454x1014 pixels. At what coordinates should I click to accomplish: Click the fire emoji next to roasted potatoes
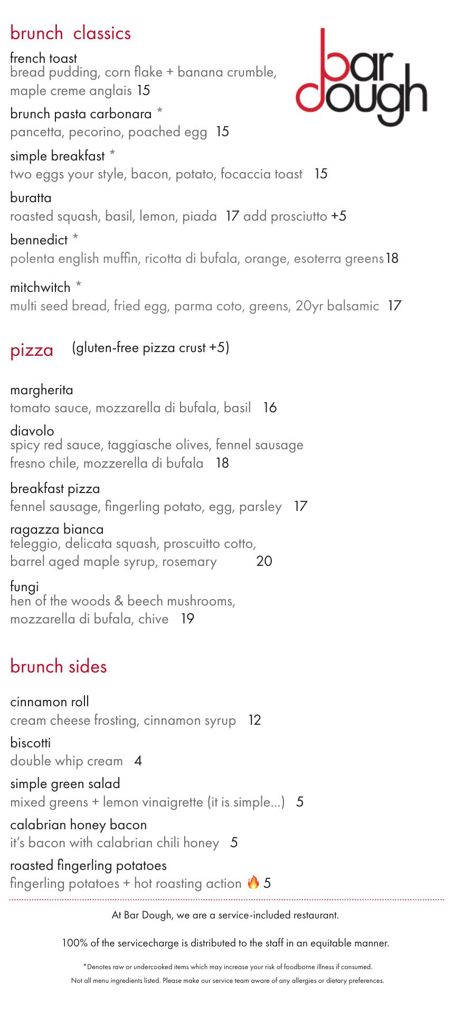coord(253,882)
